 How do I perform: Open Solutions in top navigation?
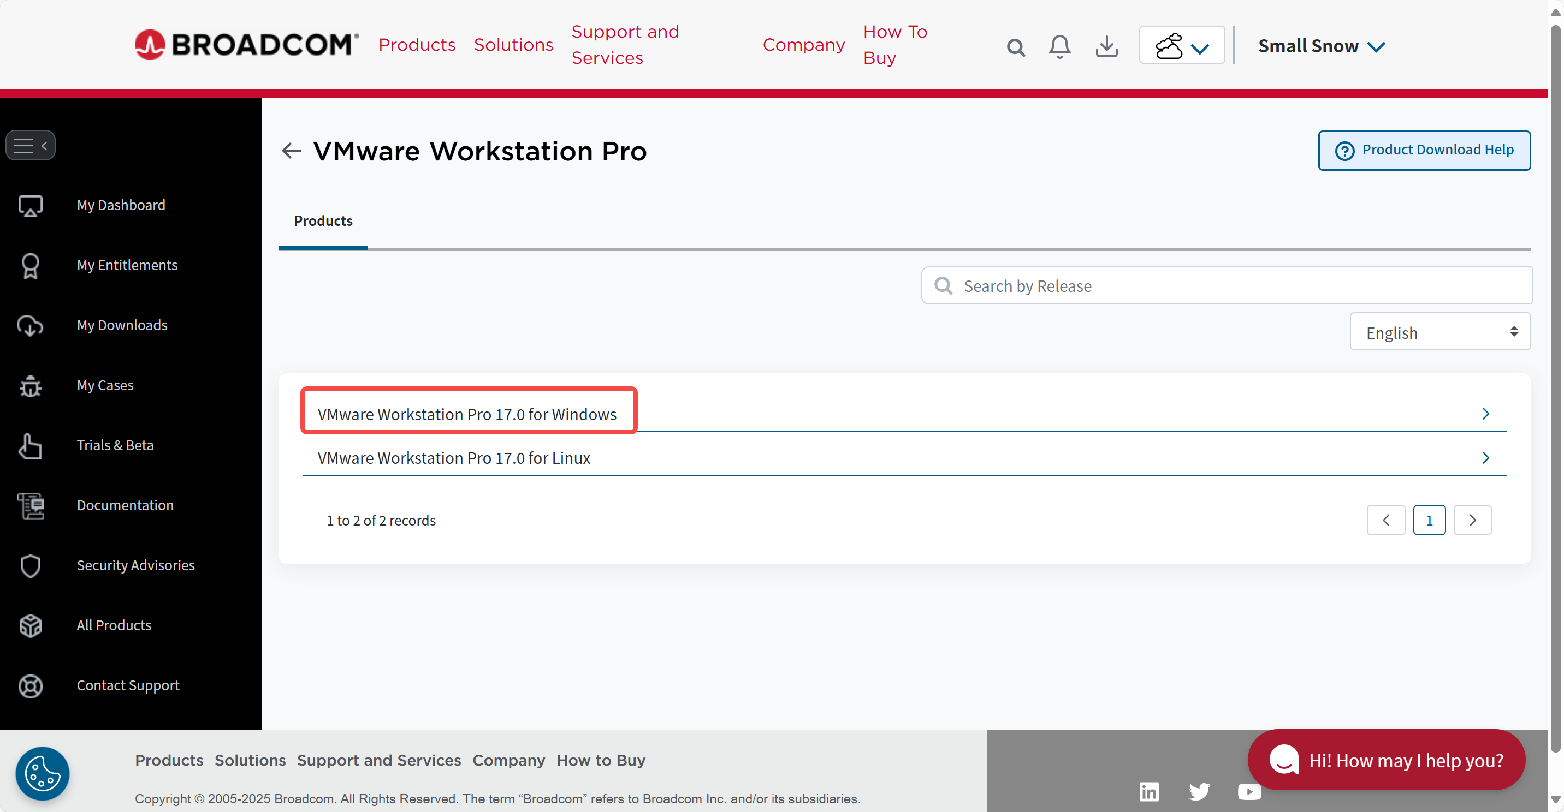[x=513, y=45]
